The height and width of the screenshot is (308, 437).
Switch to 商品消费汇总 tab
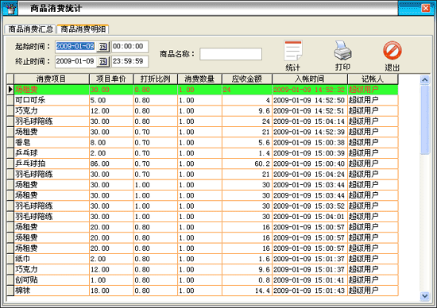pyautogui.click(x=30, y=29)
